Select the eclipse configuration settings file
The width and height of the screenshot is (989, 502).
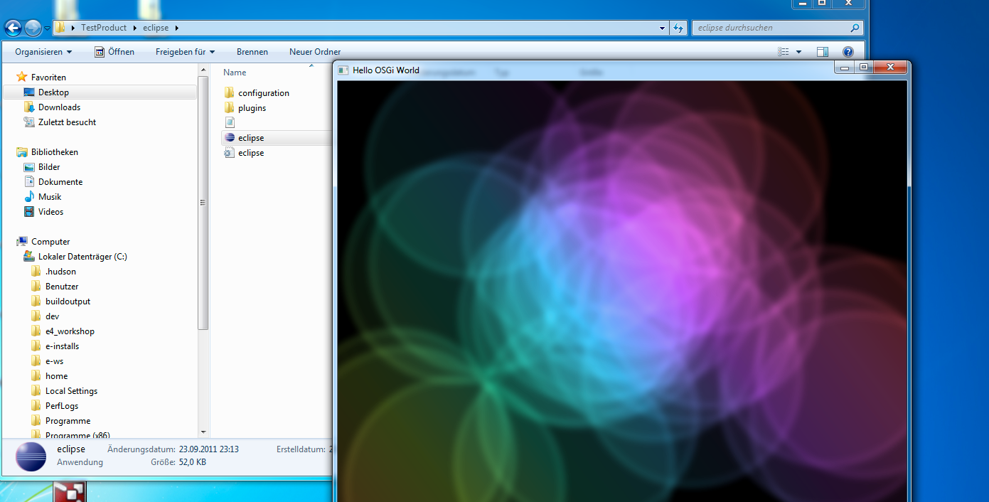coord(251,153)
